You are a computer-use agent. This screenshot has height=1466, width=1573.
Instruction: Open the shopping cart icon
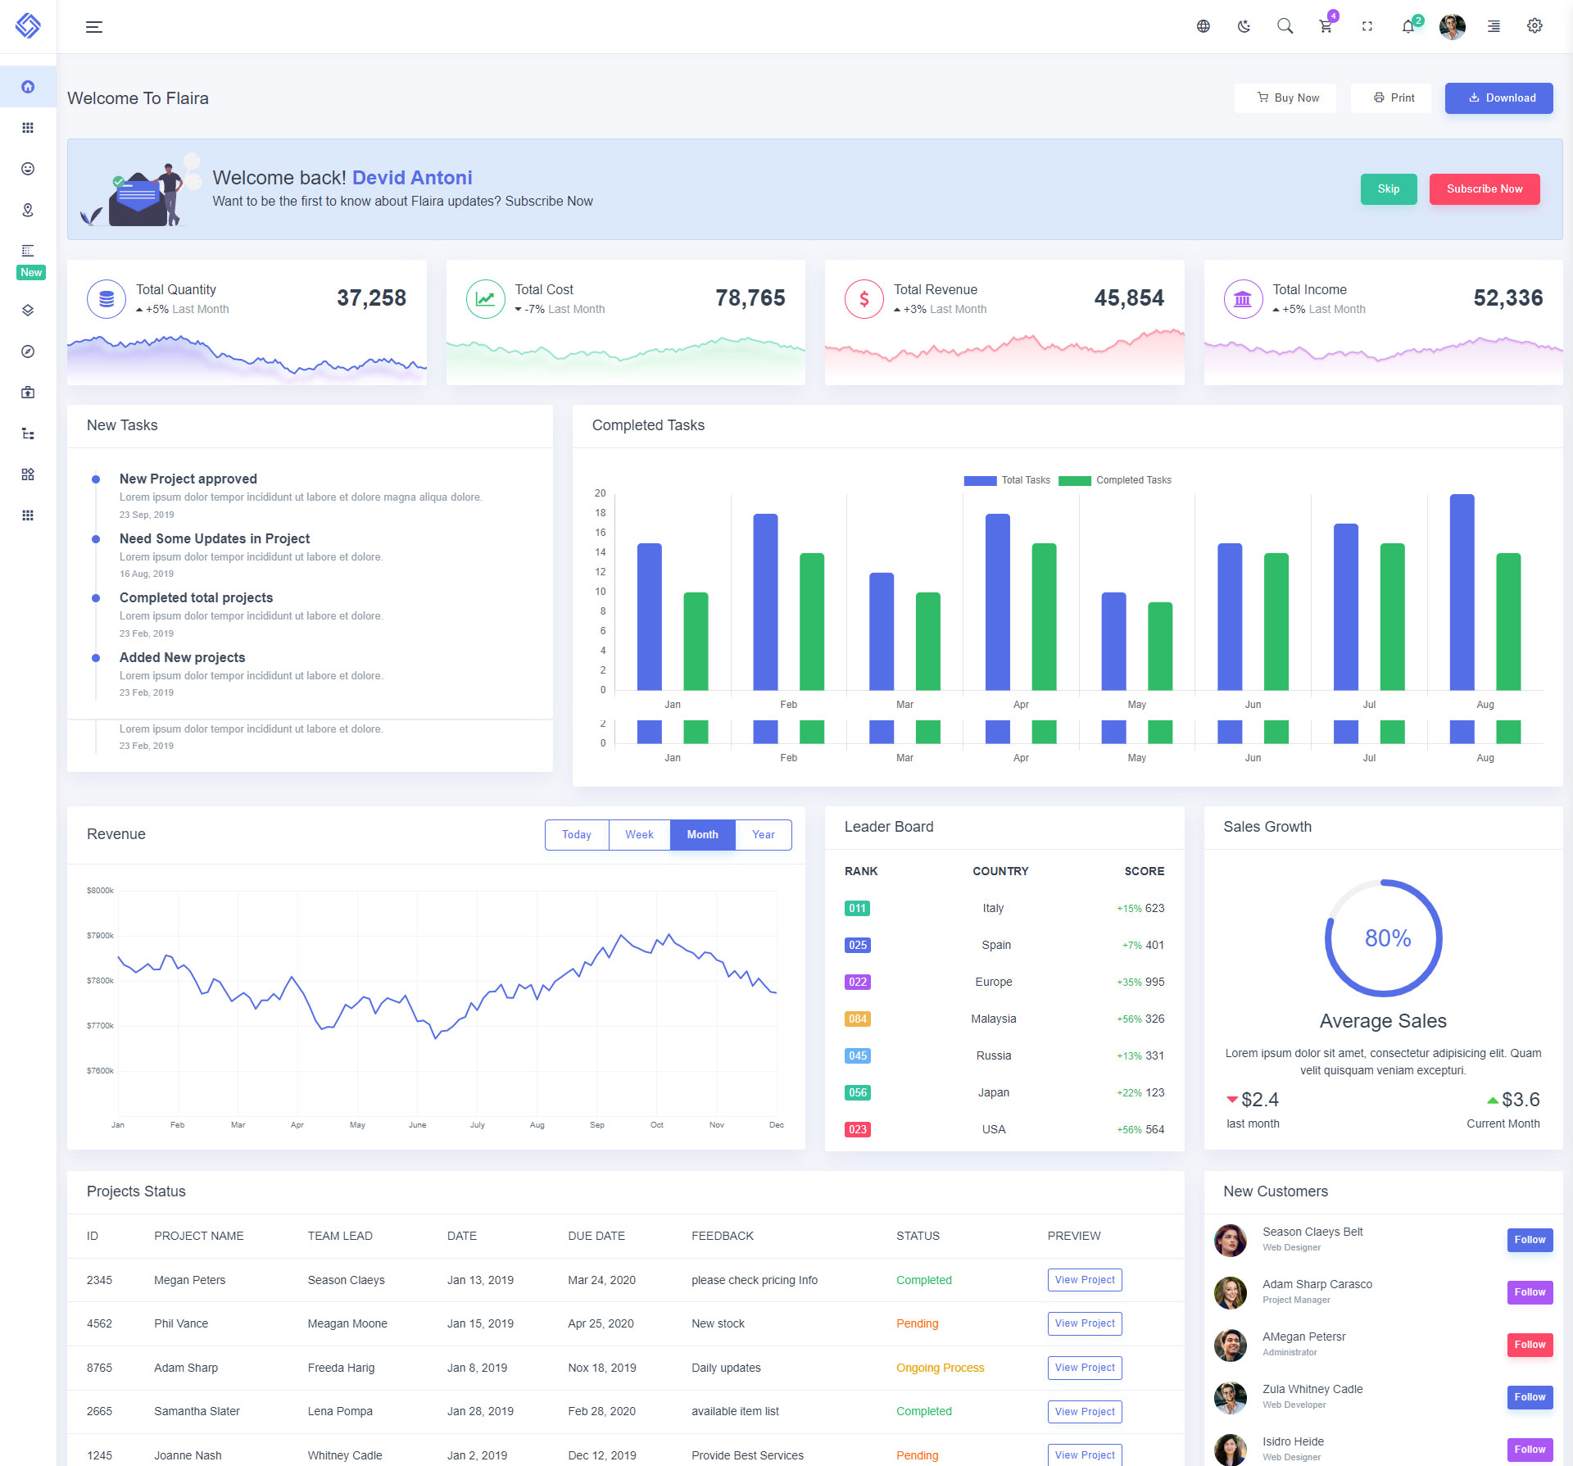[1326, 27]
